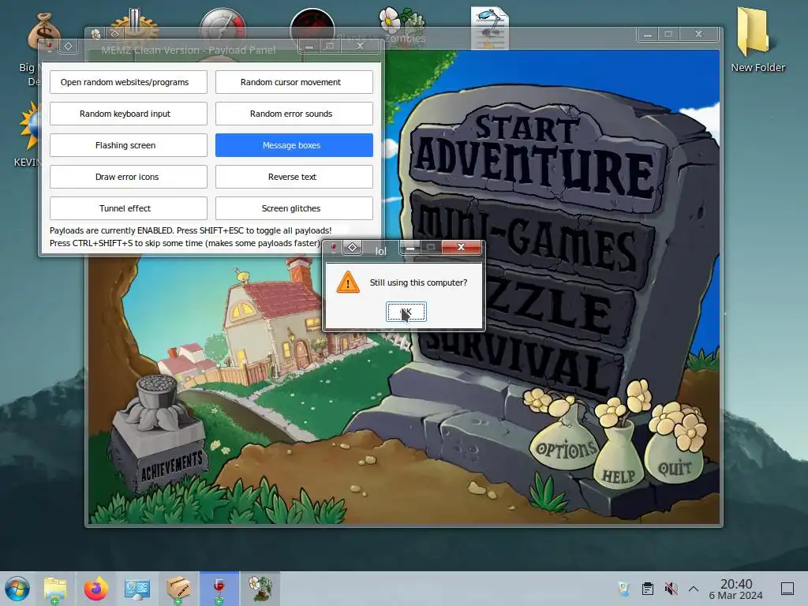This screenshot has height=606, width=808.
Task: Toggle the Draw error icons payload
Action: pos(129,177)
